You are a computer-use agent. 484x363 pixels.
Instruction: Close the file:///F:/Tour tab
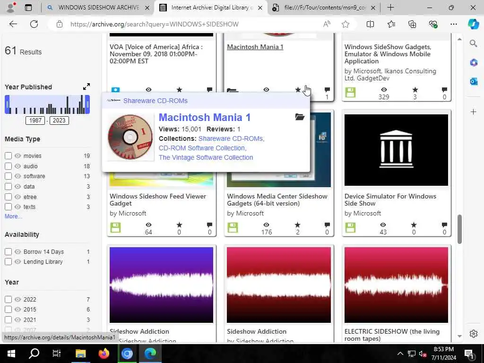[x=373, y=8]
